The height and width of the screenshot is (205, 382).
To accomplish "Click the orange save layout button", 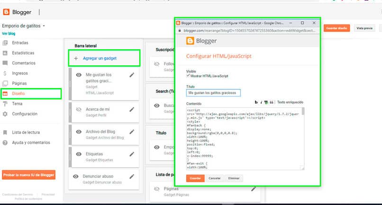I will 337,28.
